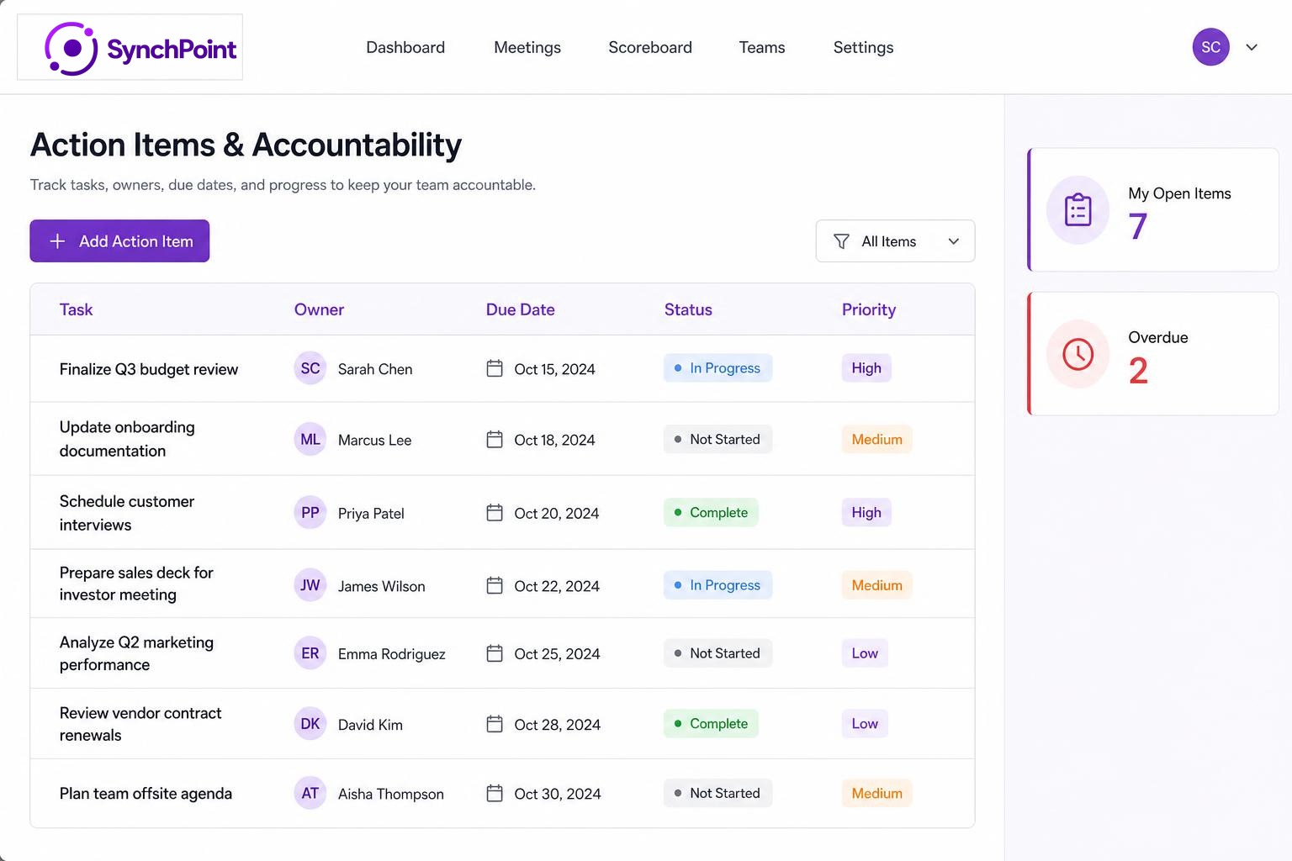Expand the user account menu chevron

coord(1252,47)
